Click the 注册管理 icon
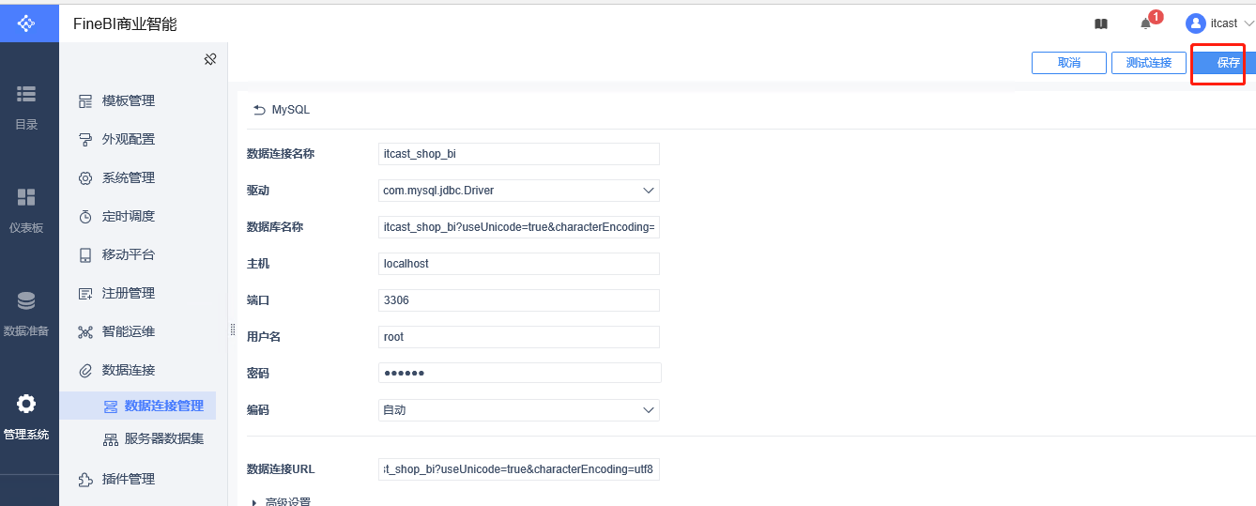This screenshot has width=1256, height=506. click(85, 294)
